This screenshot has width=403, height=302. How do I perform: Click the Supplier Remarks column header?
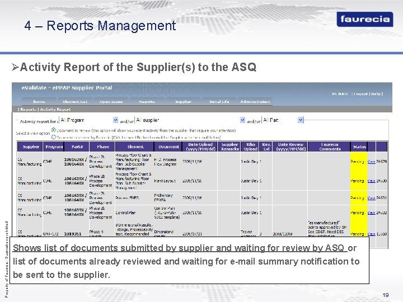click(230, 147)
